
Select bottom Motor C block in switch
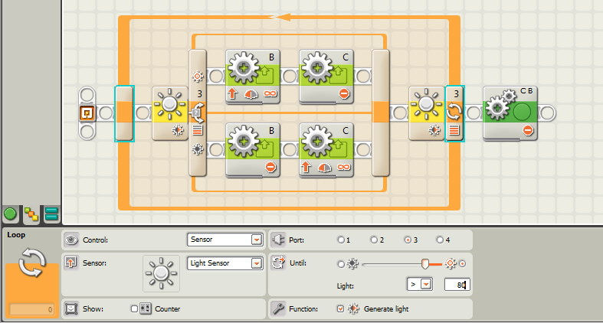coord(325,149)
